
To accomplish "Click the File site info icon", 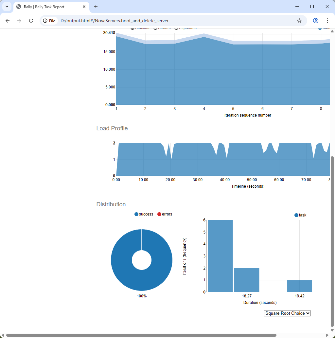I will click(x=49, y=21).
